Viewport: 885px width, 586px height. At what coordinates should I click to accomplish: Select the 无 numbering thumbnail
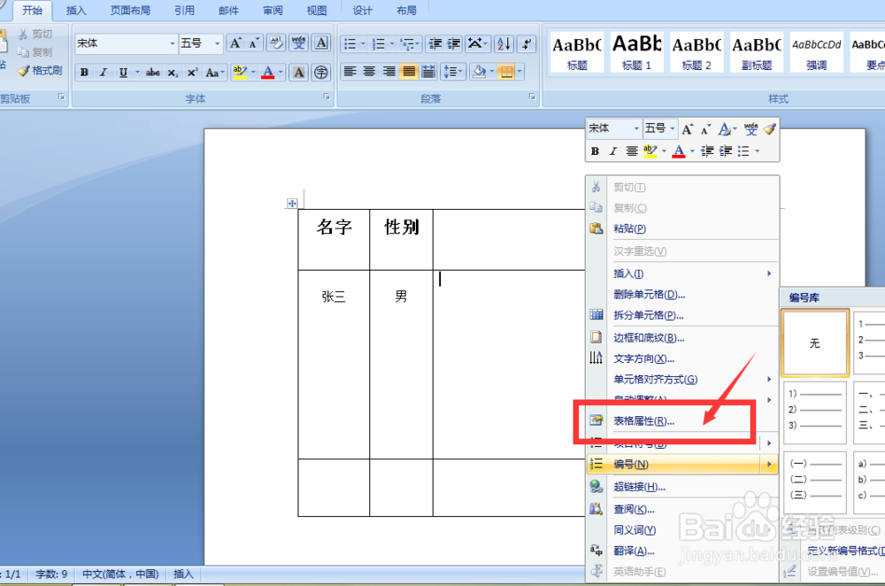coord(815,343)
